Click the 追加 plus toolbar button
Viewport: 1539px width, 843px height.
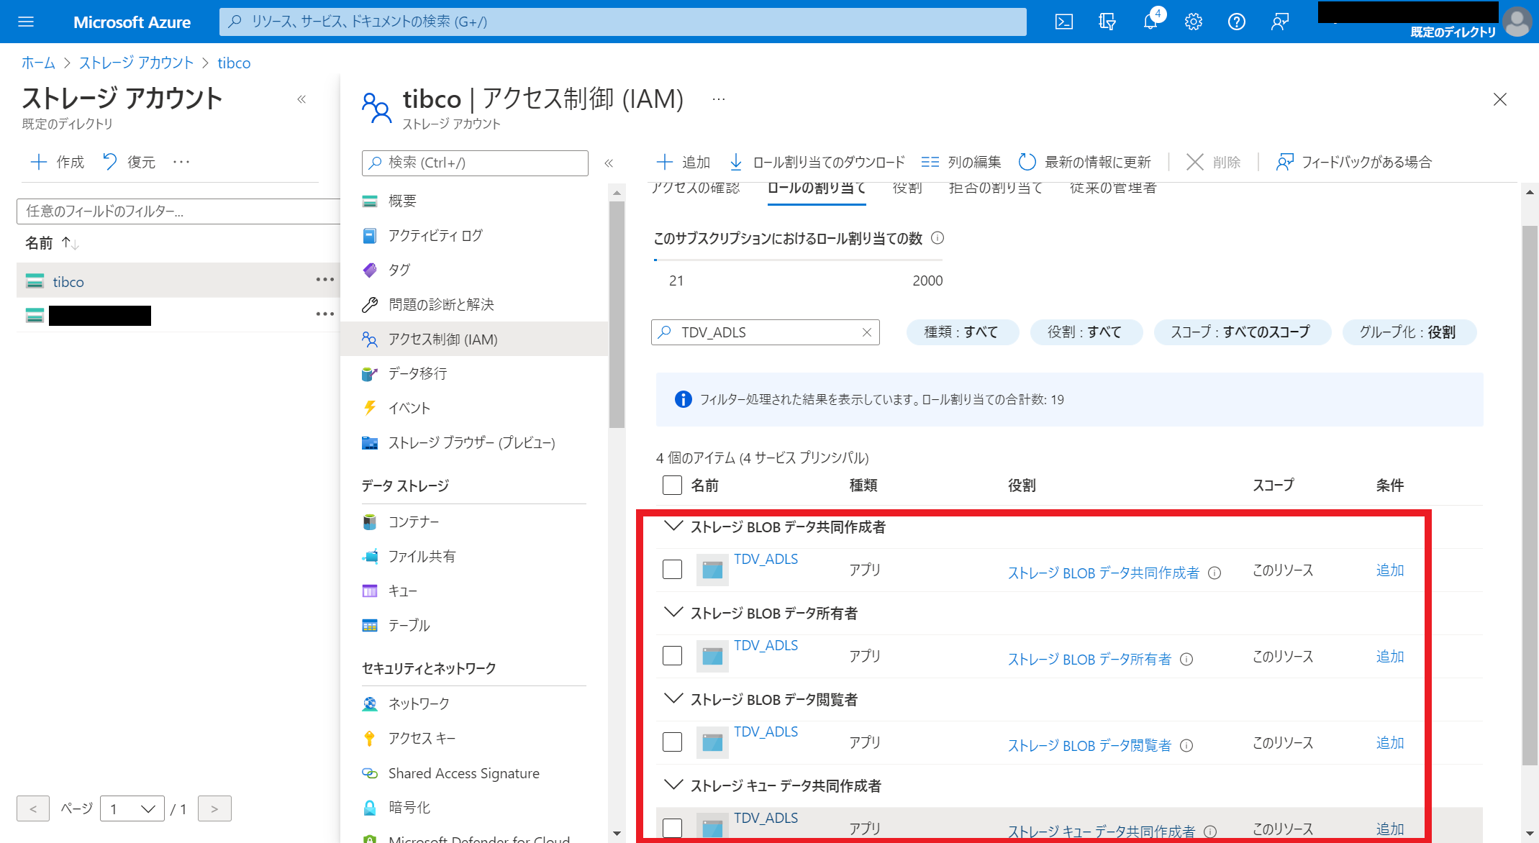click(683, 162)
